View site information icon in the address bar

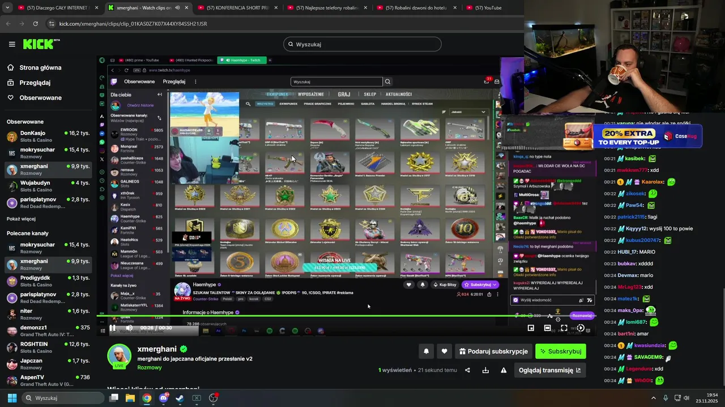[x=52, y=24]
